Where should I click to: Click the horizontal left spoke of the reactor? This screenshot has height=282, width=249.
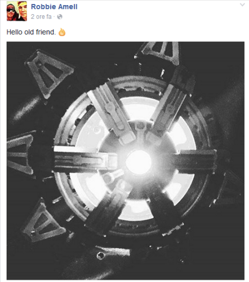[x=86, y=159]
